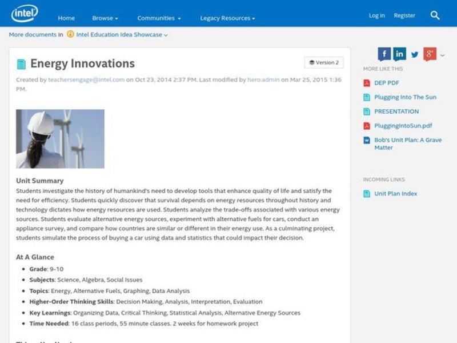Click the red PDF icon beside DEP PDF
Viewport: 457px width, 343px height.
366,82
